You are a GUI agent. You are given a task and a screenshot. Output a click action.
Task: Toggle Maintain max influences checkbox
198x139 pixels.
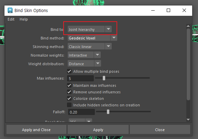tap(69, 85)
